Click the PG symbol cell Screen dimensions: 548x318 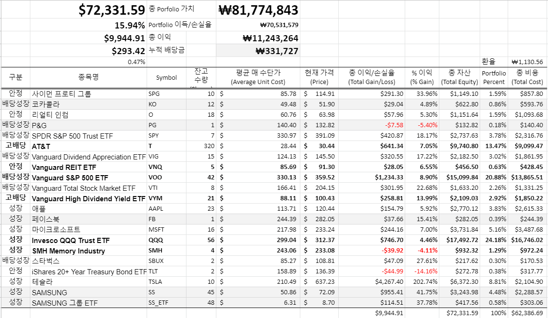point(167,125)
